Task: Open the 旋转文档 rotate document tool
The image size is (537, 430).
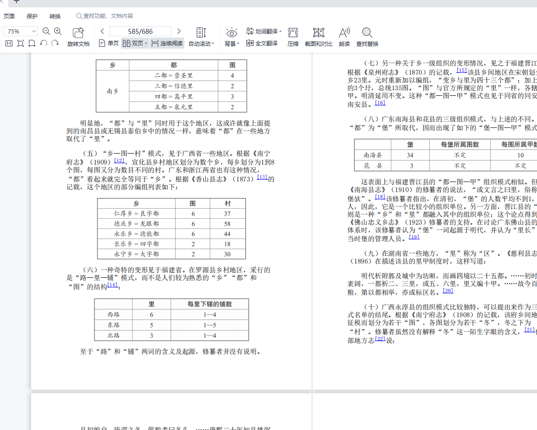Action: (78, 37)
